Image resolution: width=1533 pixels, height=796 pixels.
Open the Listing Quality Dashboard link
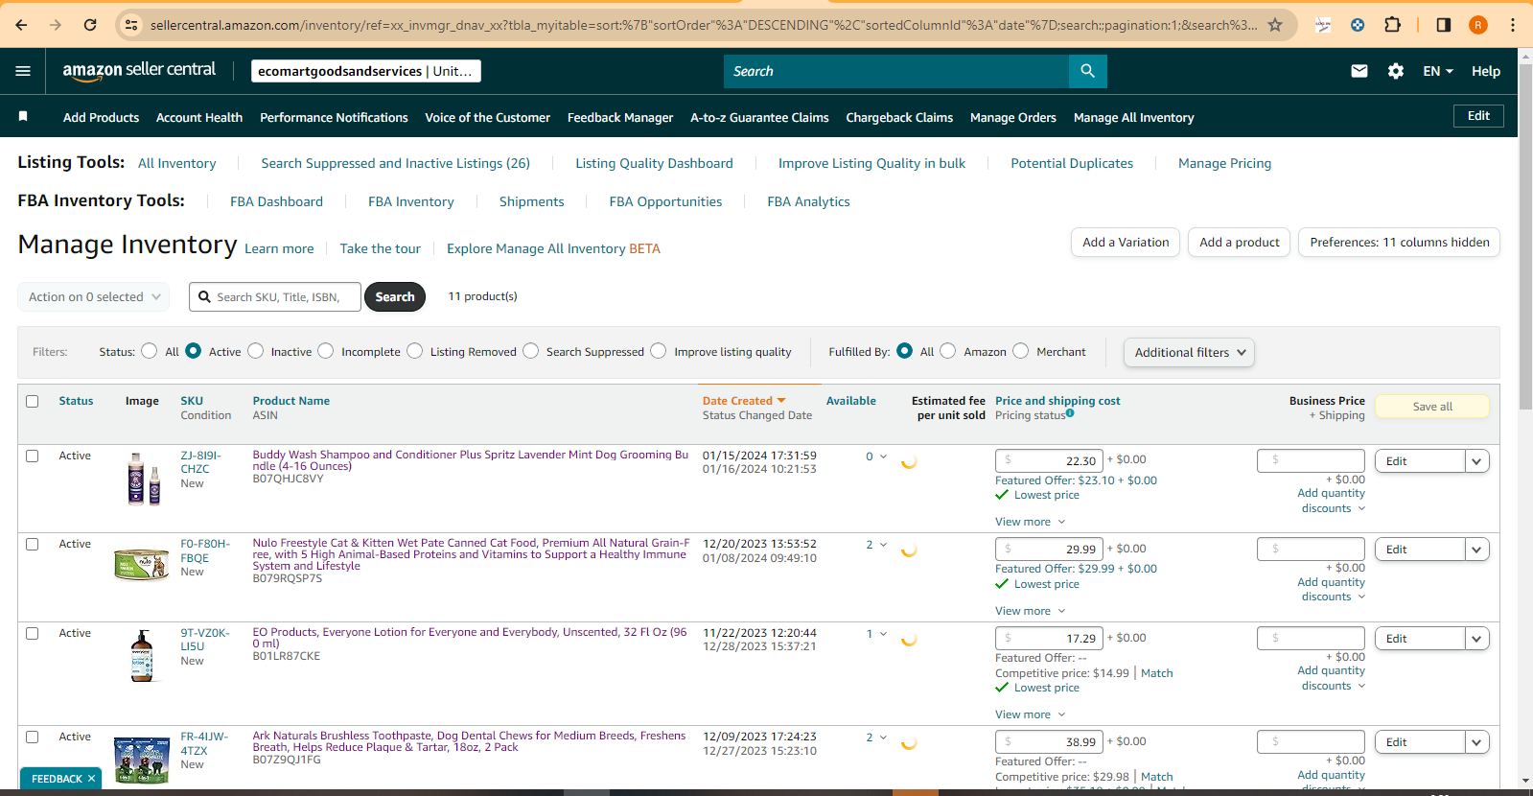point(654,163)
